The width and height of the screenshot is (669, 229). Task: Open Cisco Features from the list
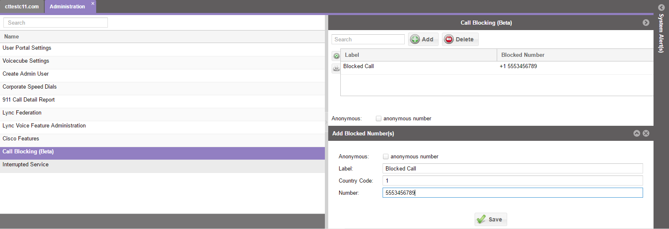coord(21,139)
